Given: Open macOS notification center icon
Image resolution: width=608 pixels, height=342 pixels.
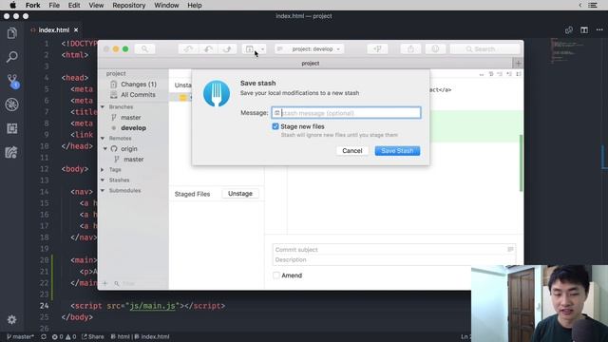Looking at the screenshot, I should pos(593,5).
